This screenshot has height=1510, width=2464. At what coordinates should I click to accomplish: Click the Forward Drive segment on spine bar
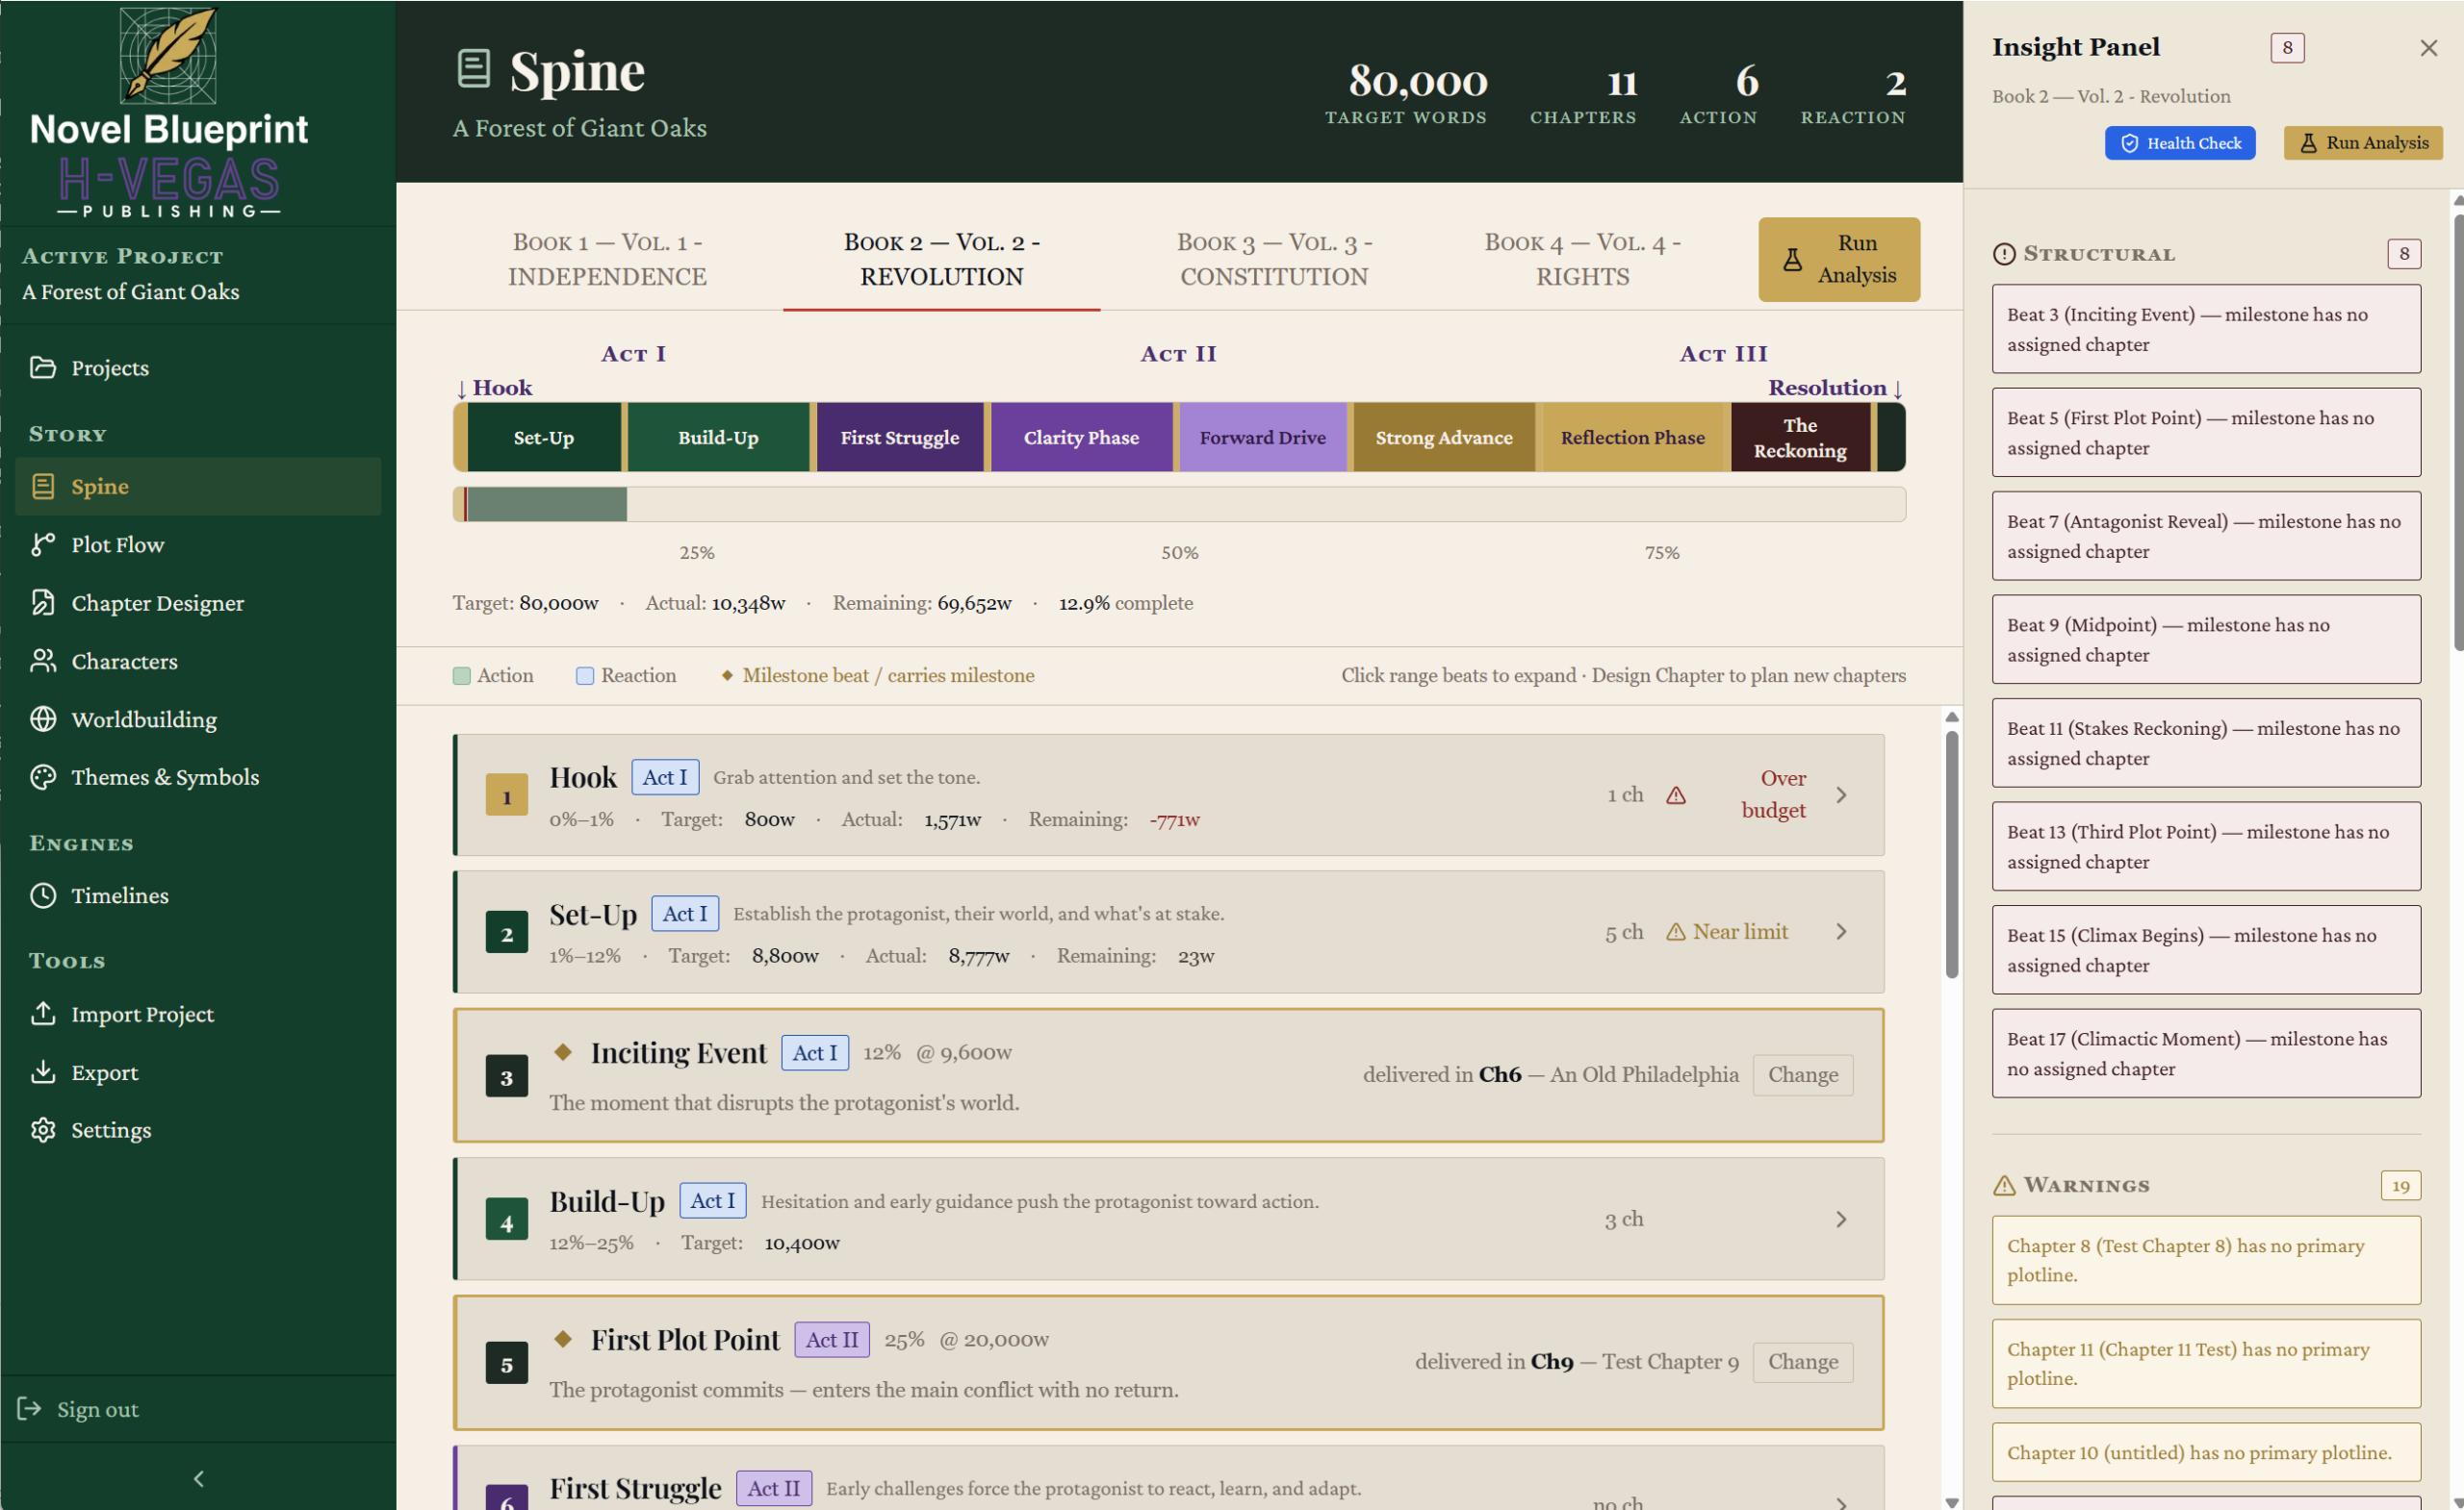click(x=1262, y=438)
